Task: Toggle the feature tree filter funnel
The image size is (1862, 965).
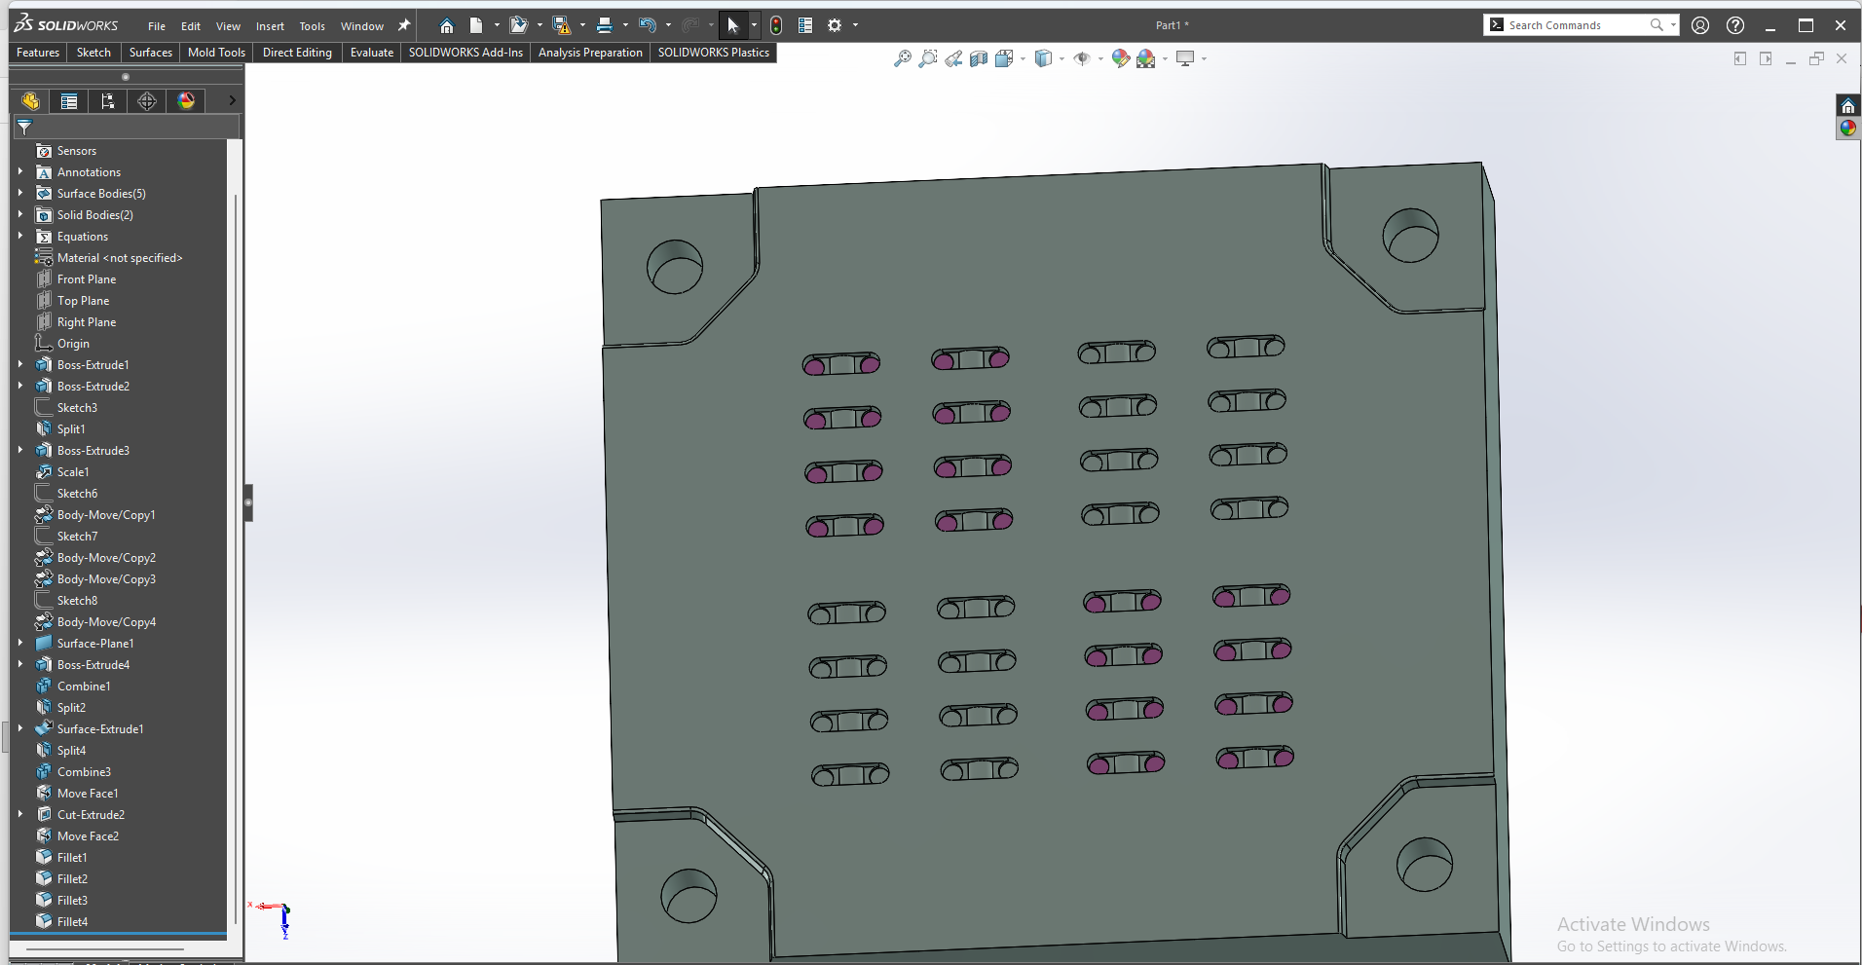Action: (x=24, y=127)
